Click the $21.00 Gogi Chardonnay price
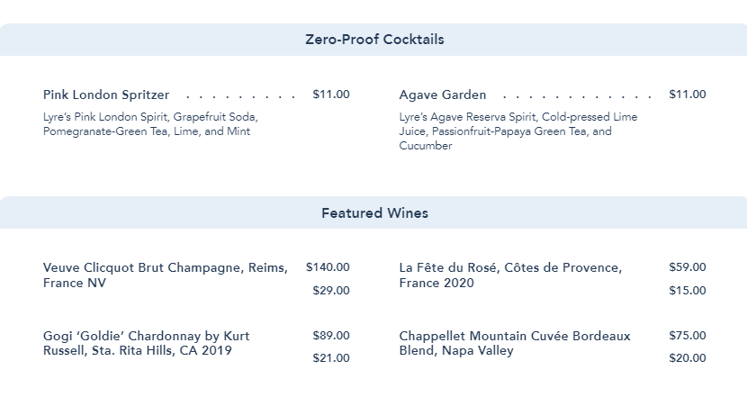747x415 pixels. pyautogui.click(x=331, y=358)
